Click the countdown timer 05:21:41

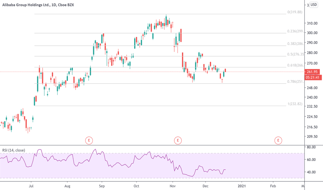pos(313,77)
